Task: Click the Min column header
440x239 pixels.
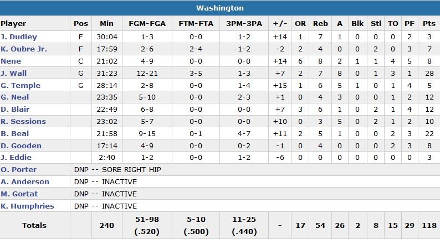Action: pos(106,24)
